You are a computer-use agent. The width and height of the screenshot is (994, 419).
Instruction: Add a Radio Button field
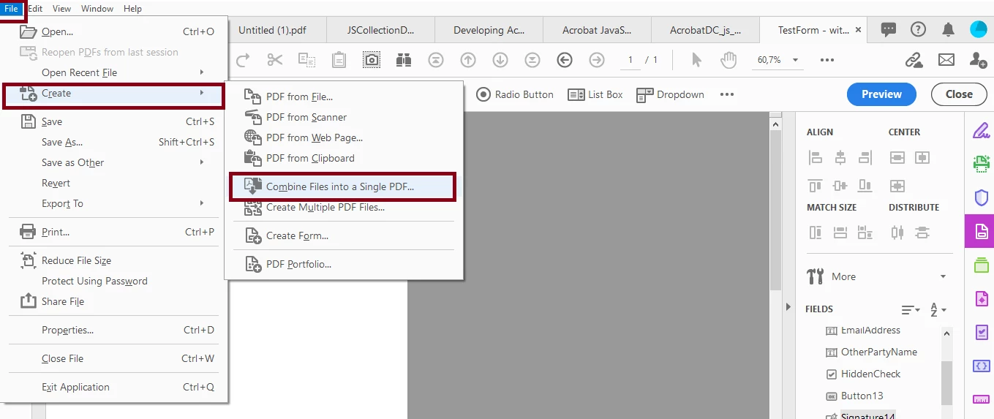(515, 94)
